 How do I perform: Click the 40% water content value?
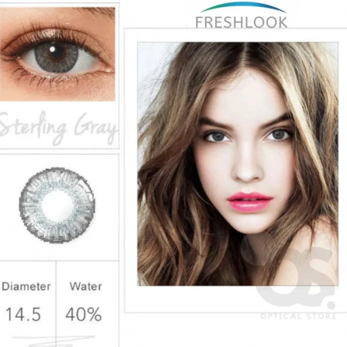coord(84,314)
